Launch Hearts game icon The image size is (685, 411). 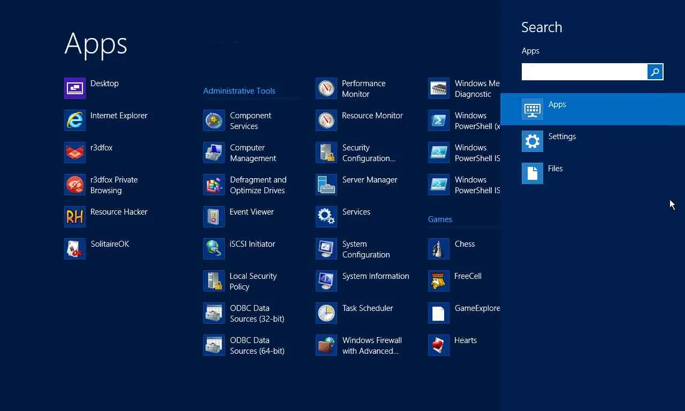pyautogui.click(x=439, y=345)
